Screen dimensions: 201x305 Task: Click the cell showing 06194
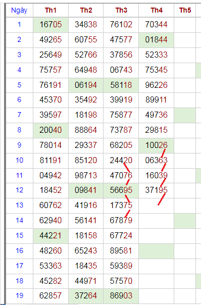coord(86,85)
